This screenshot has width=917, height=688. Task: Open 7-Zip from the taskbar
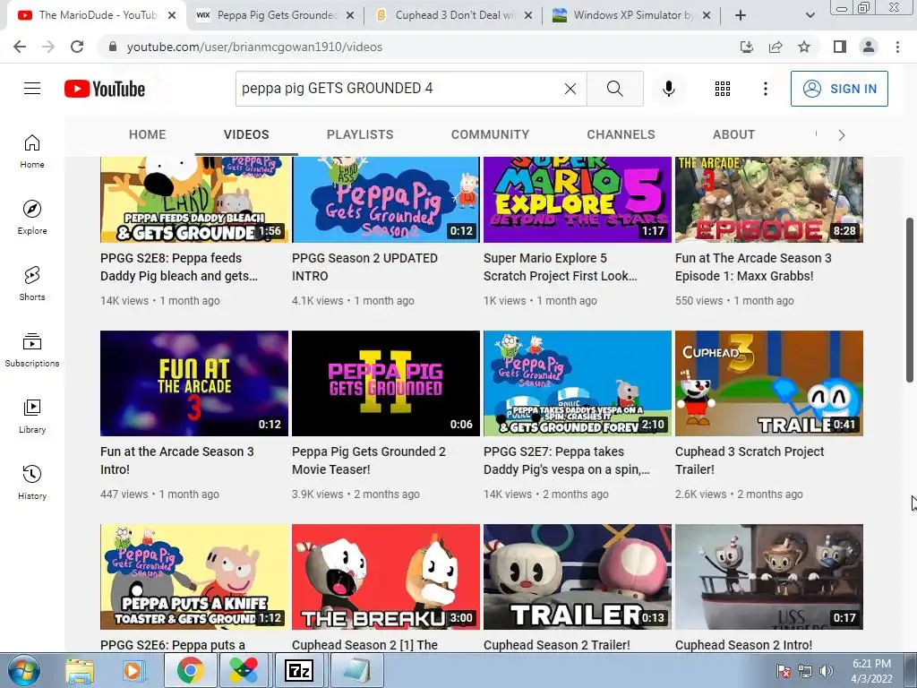coord(299,670)
